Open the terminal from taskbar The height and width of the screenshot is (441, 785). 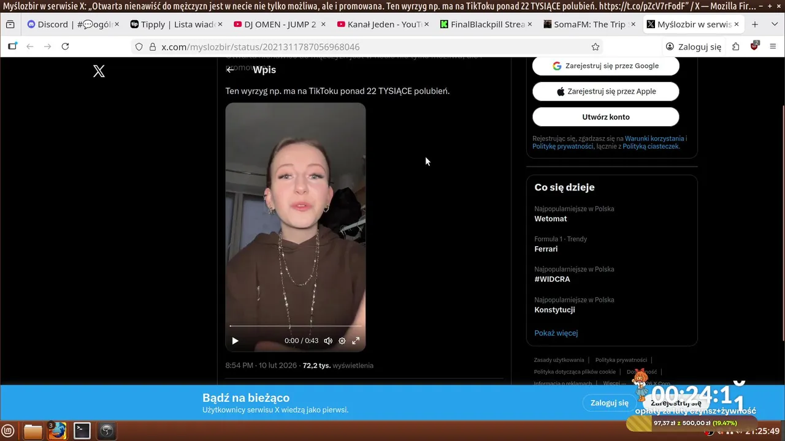point(82,431)
